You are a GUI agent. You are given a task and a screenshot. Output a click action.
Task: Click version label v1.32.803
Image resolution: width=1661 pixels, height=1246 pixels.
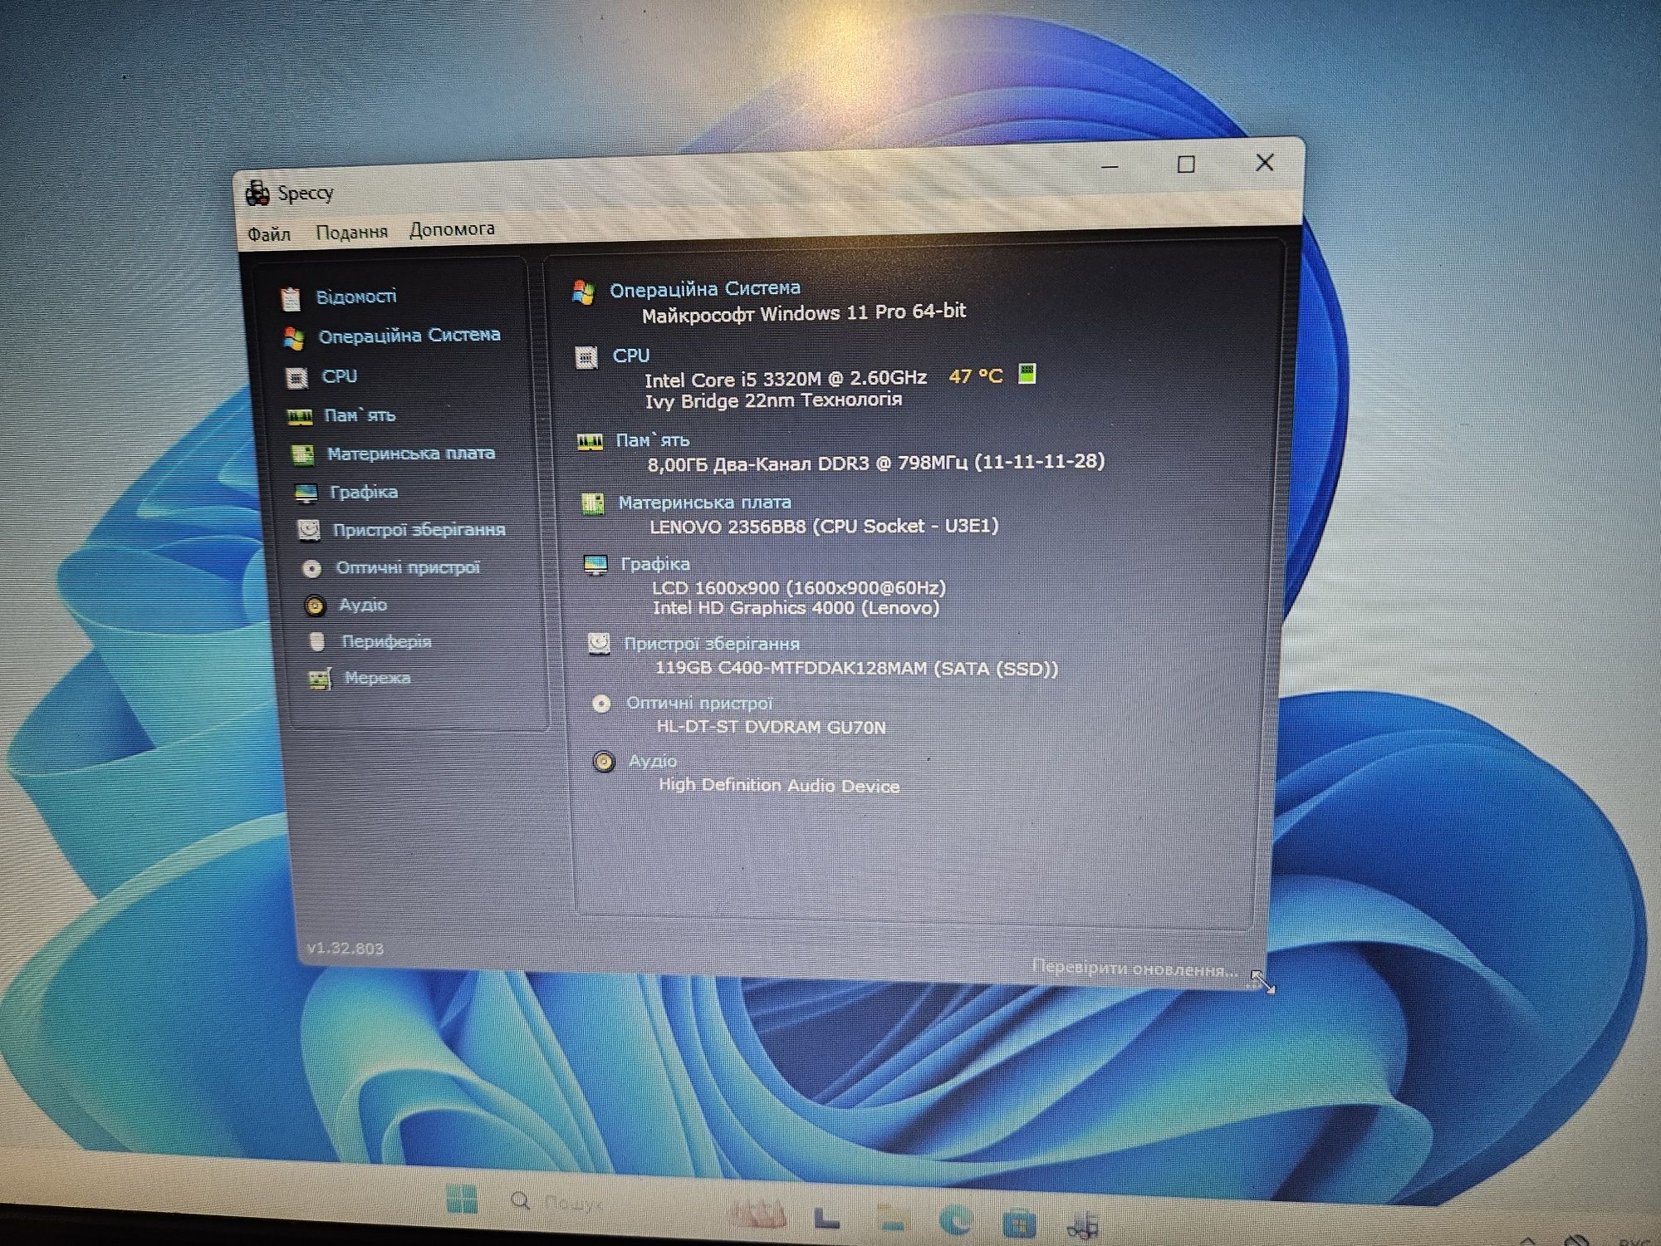point(345,948)
